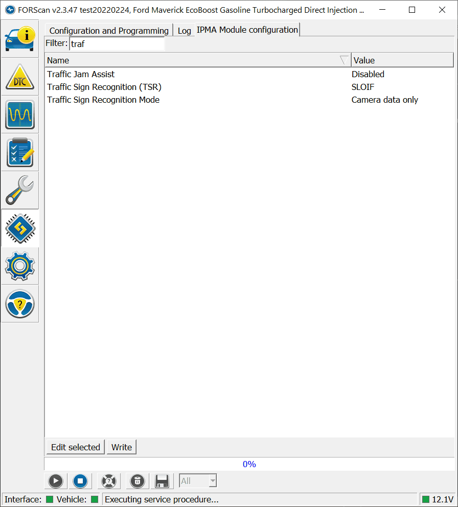Open the oscilloscope dashboard section
This screenshot has width=458, height=507.
[x=20, y=115]
